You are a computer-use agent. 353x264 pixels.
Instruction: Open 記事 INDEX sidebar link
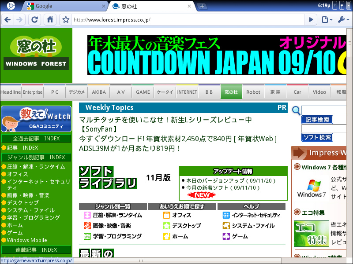click(x=23, y=148)
